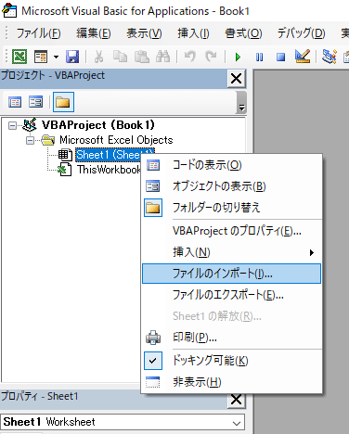The width and height of the screenshot is (349, 434).
Task: Click the Paste clipboard icon
Action: (142, 57)
